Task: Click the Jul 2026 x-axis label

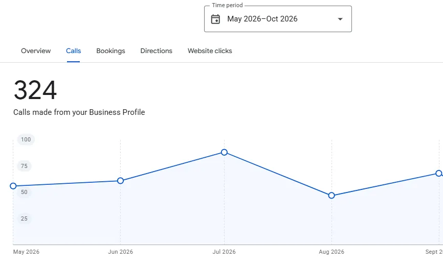Action: tap(224, 252)
